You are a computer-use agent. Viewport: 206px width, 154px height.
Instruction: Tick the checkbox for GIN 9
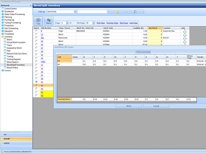click(x=36, y=31)
